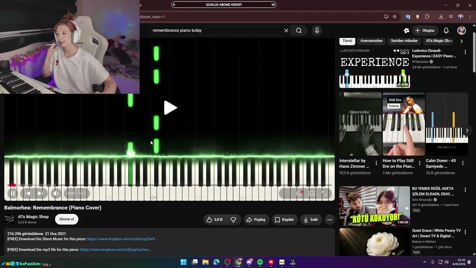This screenshot has width=476, height=268.
Task: Open the browser extensions puzzle icon
Action: click(427, 17)
